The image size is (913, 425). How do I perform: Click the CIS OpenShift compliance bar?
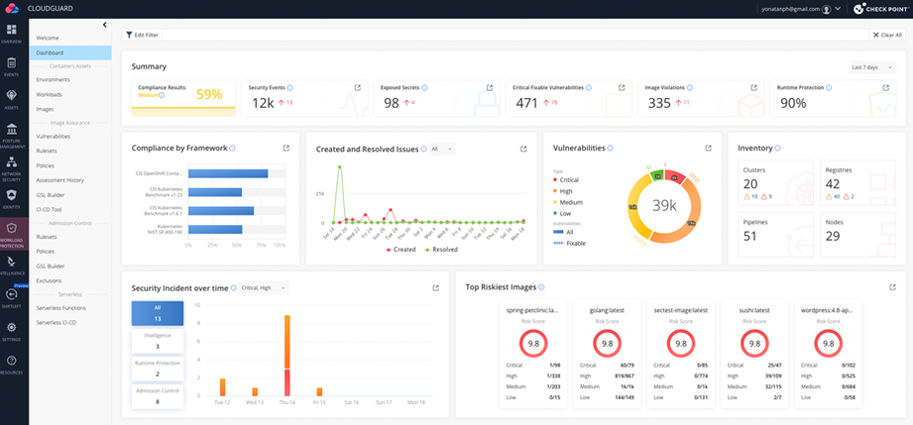click(228, 173)
